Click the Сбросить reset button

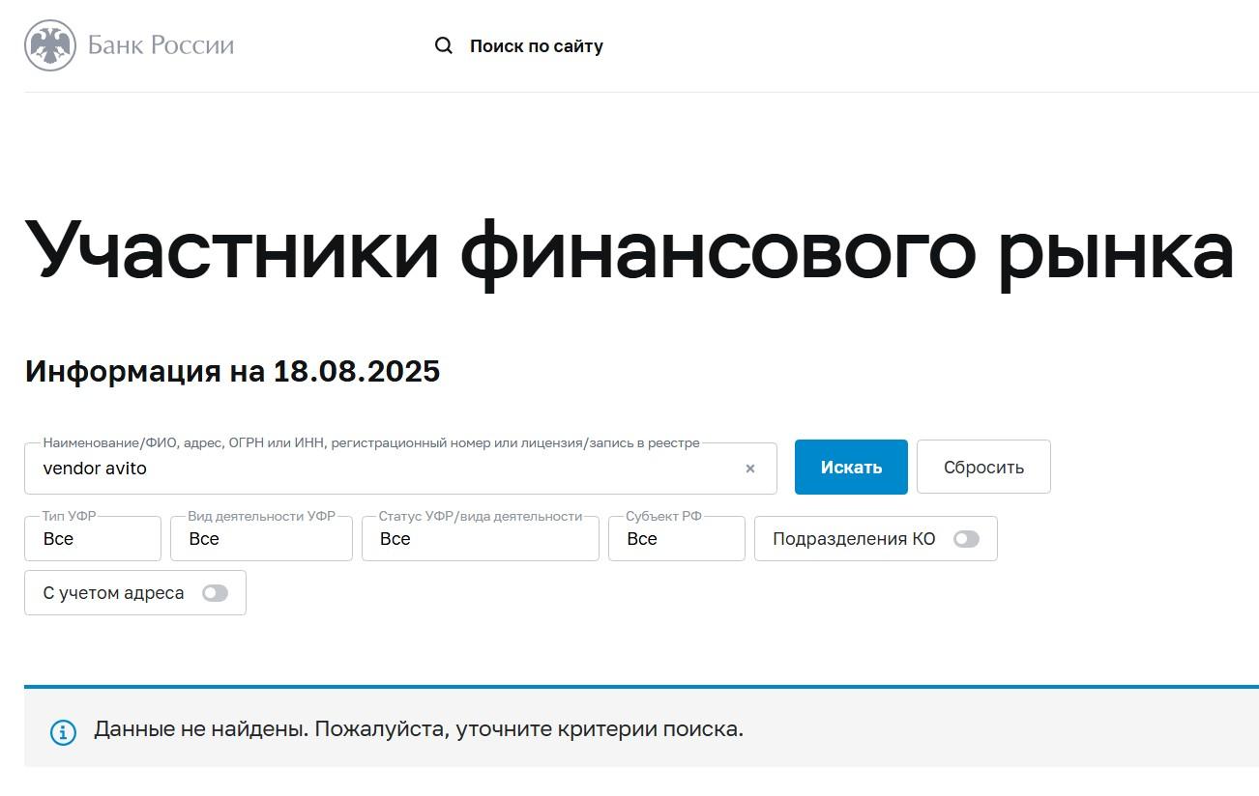click(983, 467)
